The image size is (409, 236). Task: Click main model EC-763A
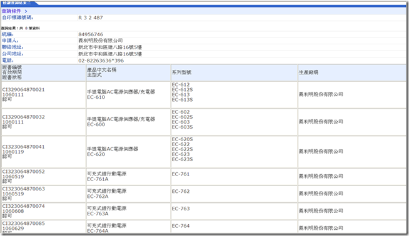coord(98,214)
